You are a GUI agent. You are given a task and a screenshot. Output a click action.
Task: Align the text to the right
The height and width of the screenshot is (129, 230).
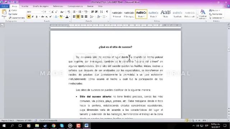pos(82,17)
